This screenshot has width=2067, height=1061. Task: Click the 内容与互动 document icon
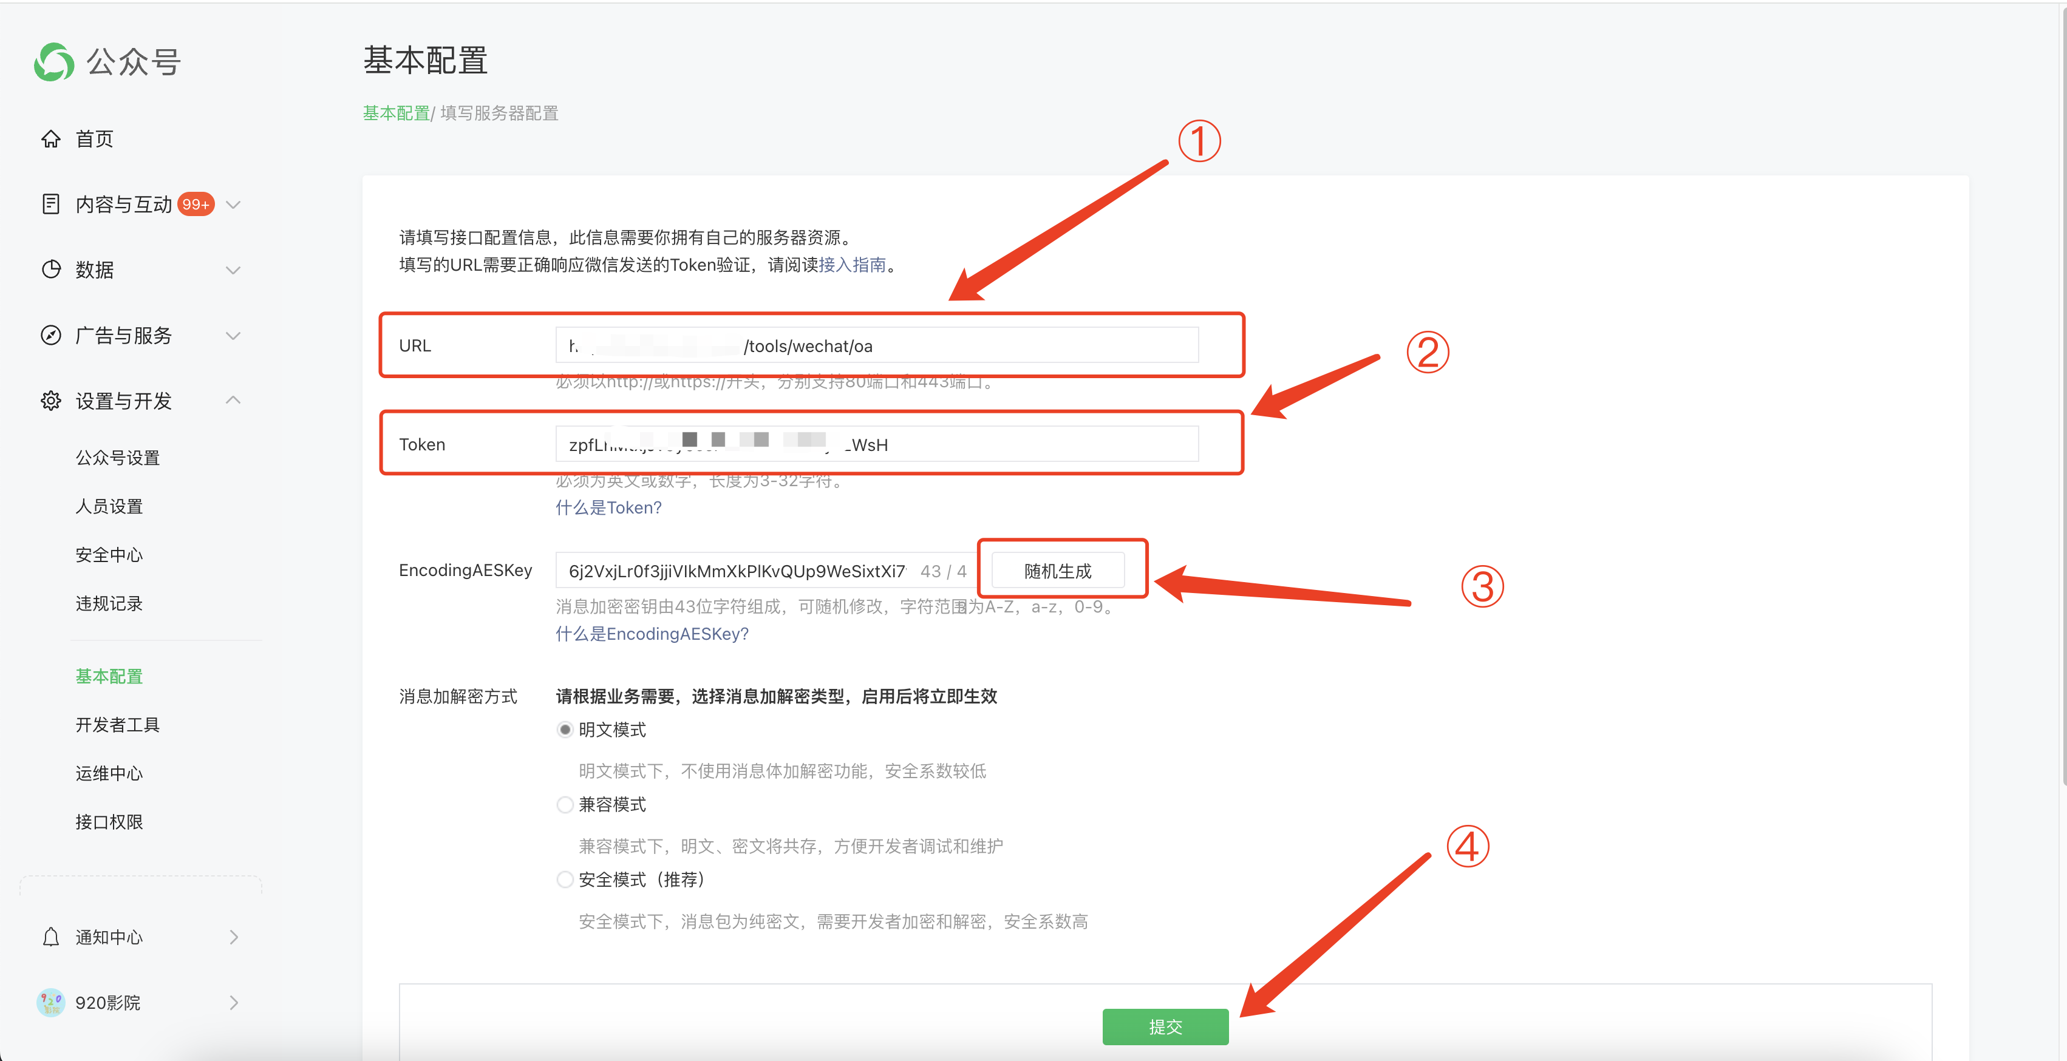[x=50, y=204]
